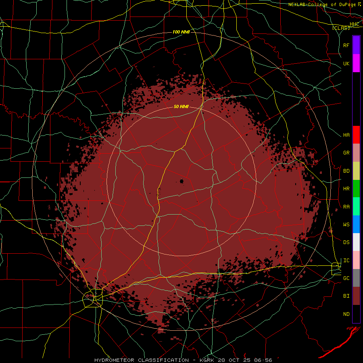Viewport: 363px width, 363px height.
Task: Click the HA red legend color swatch
Action: coord(356,135)
